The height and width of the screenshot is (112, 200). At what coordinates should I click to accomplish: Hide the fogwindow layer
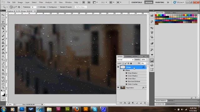pyautogui.click(x=118, y=88)
